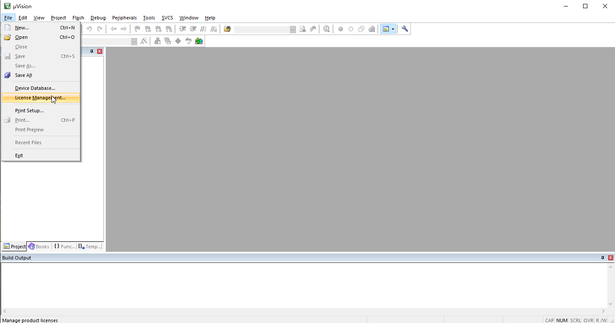Click the Find document icon beside search box
The height and width of the screenshot is (323, 615).
[x=303, y=29]
